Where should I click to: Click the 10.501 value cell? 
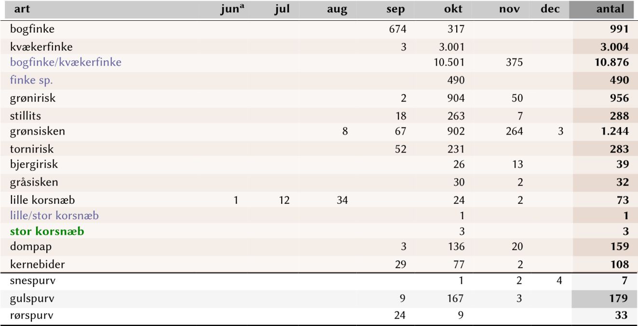click(449, 62)
